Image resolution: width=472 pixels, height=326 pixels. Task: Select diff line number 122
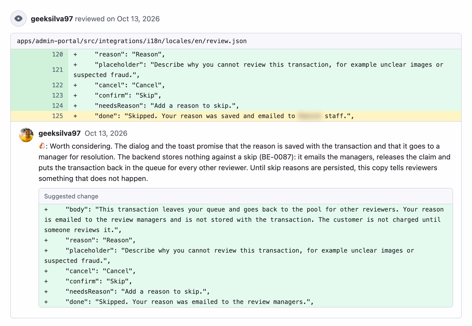[x=57, y=85]
